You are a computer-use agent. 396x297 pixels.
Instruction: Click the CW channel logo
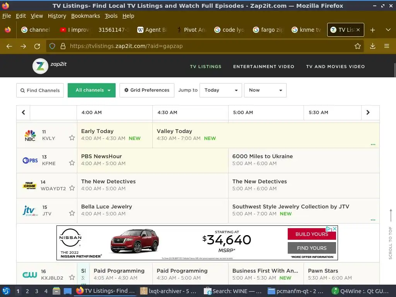(30, 275)
